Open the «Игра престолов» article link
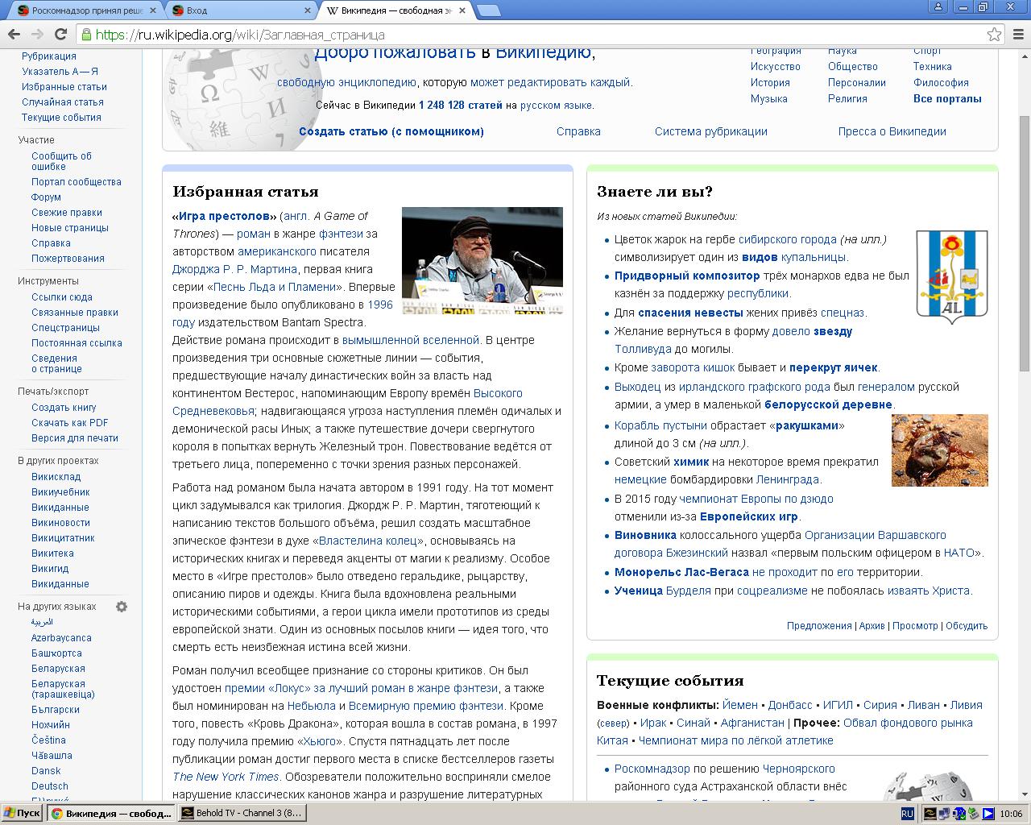 click(x=224, y=216)
